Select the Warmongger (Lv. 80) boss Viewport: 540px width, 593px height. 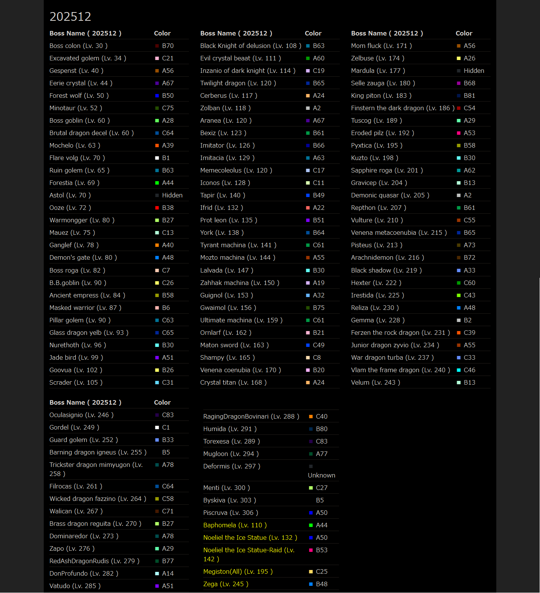coord(82,220)
